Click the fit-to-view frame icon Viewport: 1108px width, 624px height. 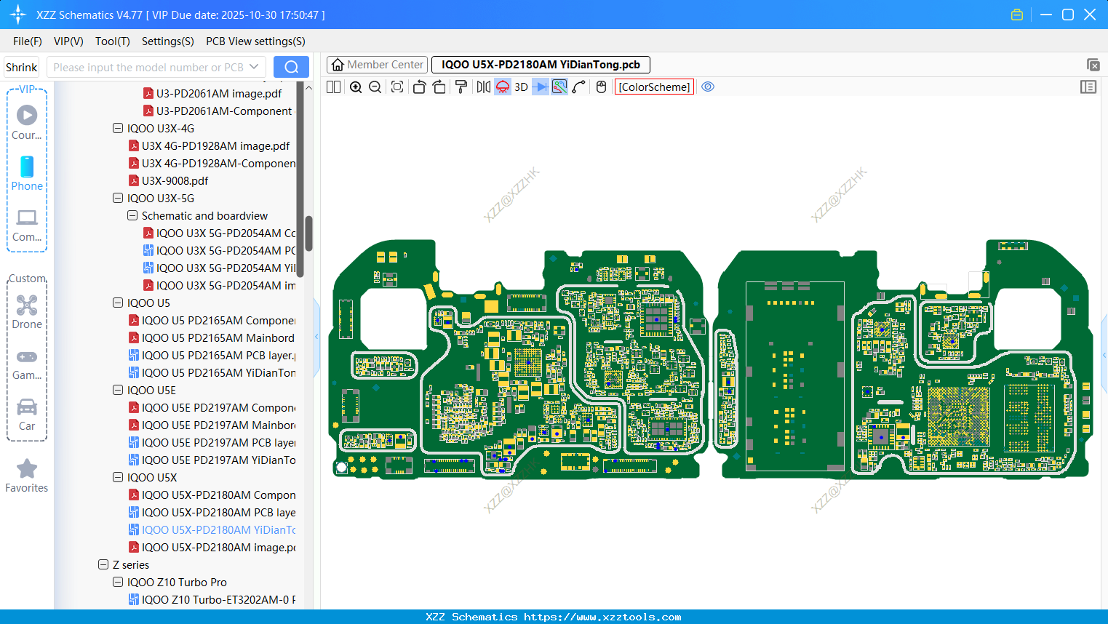coord(397,87)
